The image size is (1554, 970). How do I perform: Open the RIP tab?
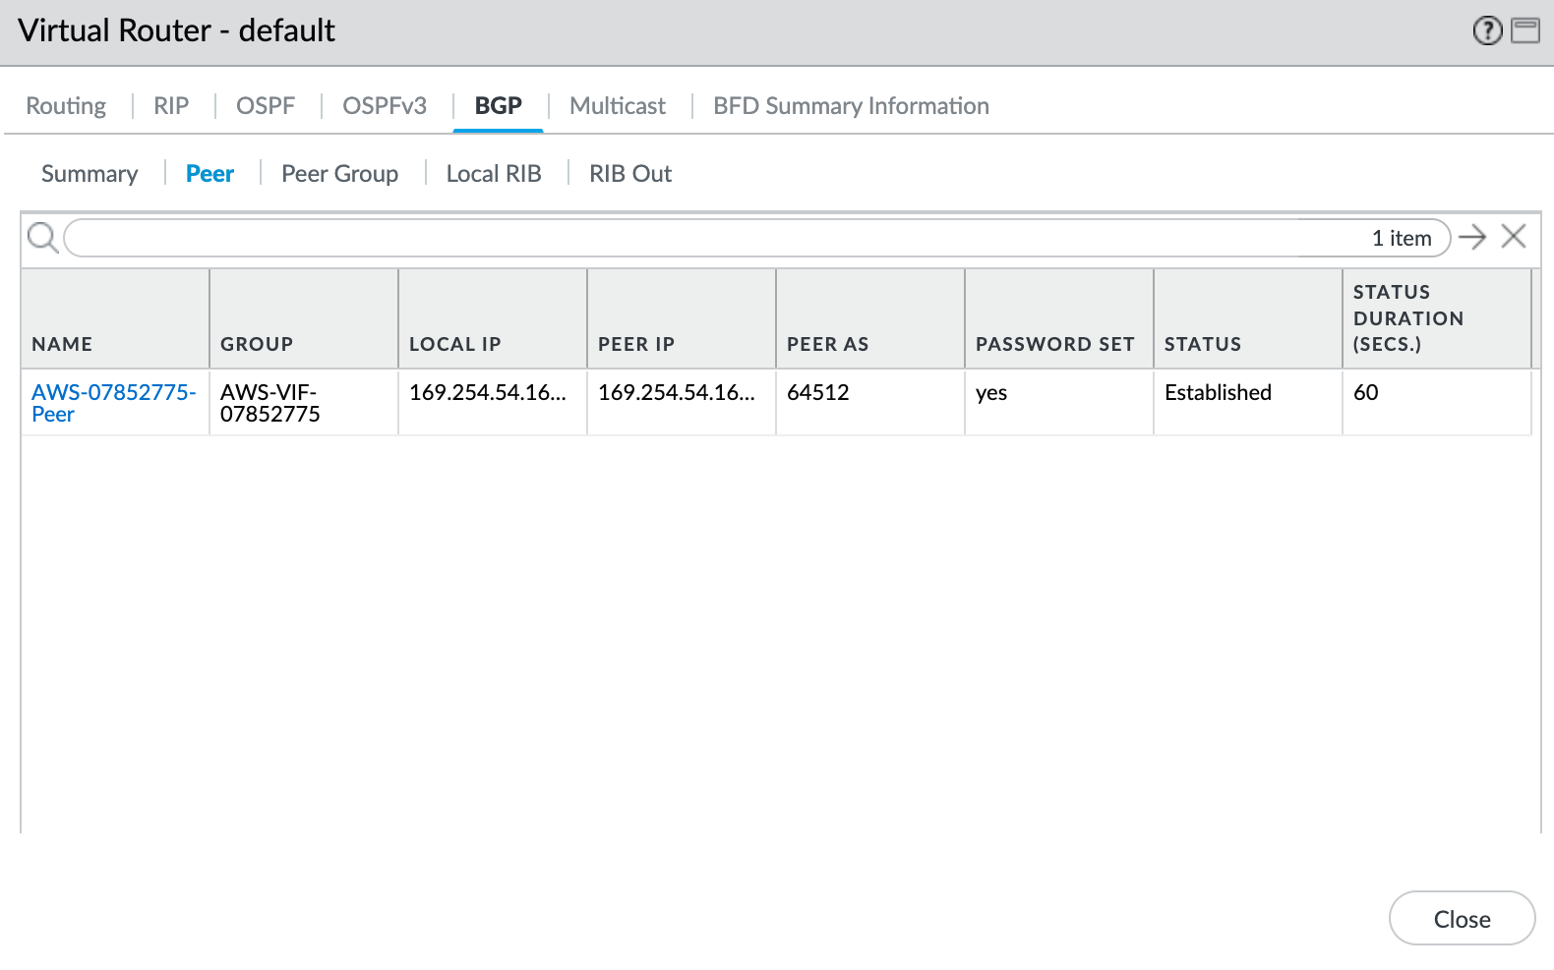[x=171, y=106]
